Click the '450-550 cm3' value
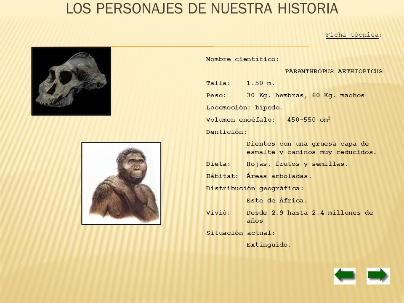This screenshot has width=404, height=303. [308, 120]
